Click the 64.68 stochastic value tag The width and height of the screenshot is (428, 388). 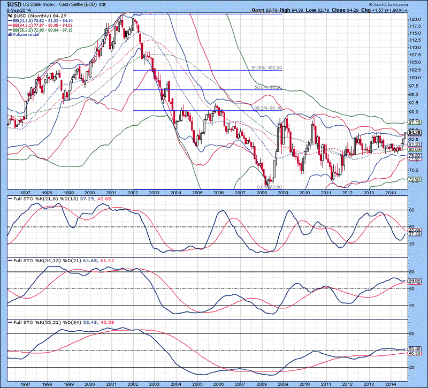click(x=413, y=280)
